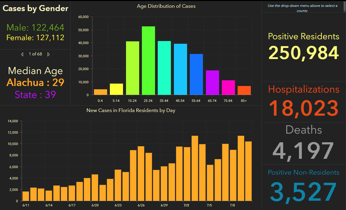The width and height of the screenshot is (346, 210).
Task: Select the 6/26 new cases bar
Action: pos(141,174)
